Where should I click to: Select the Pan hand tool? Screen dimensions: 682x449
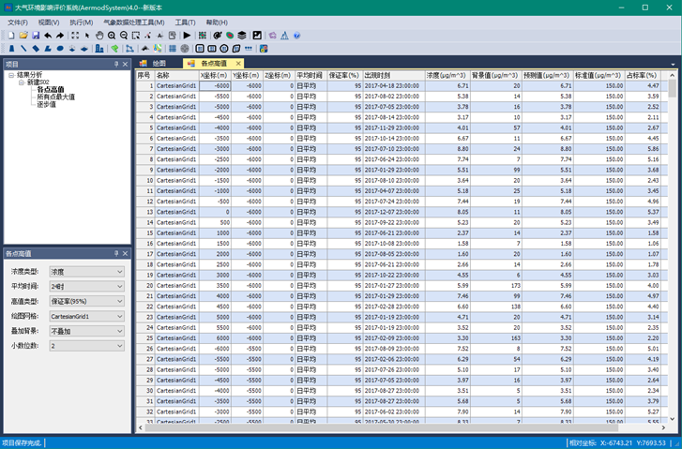(x=99, y=36)
